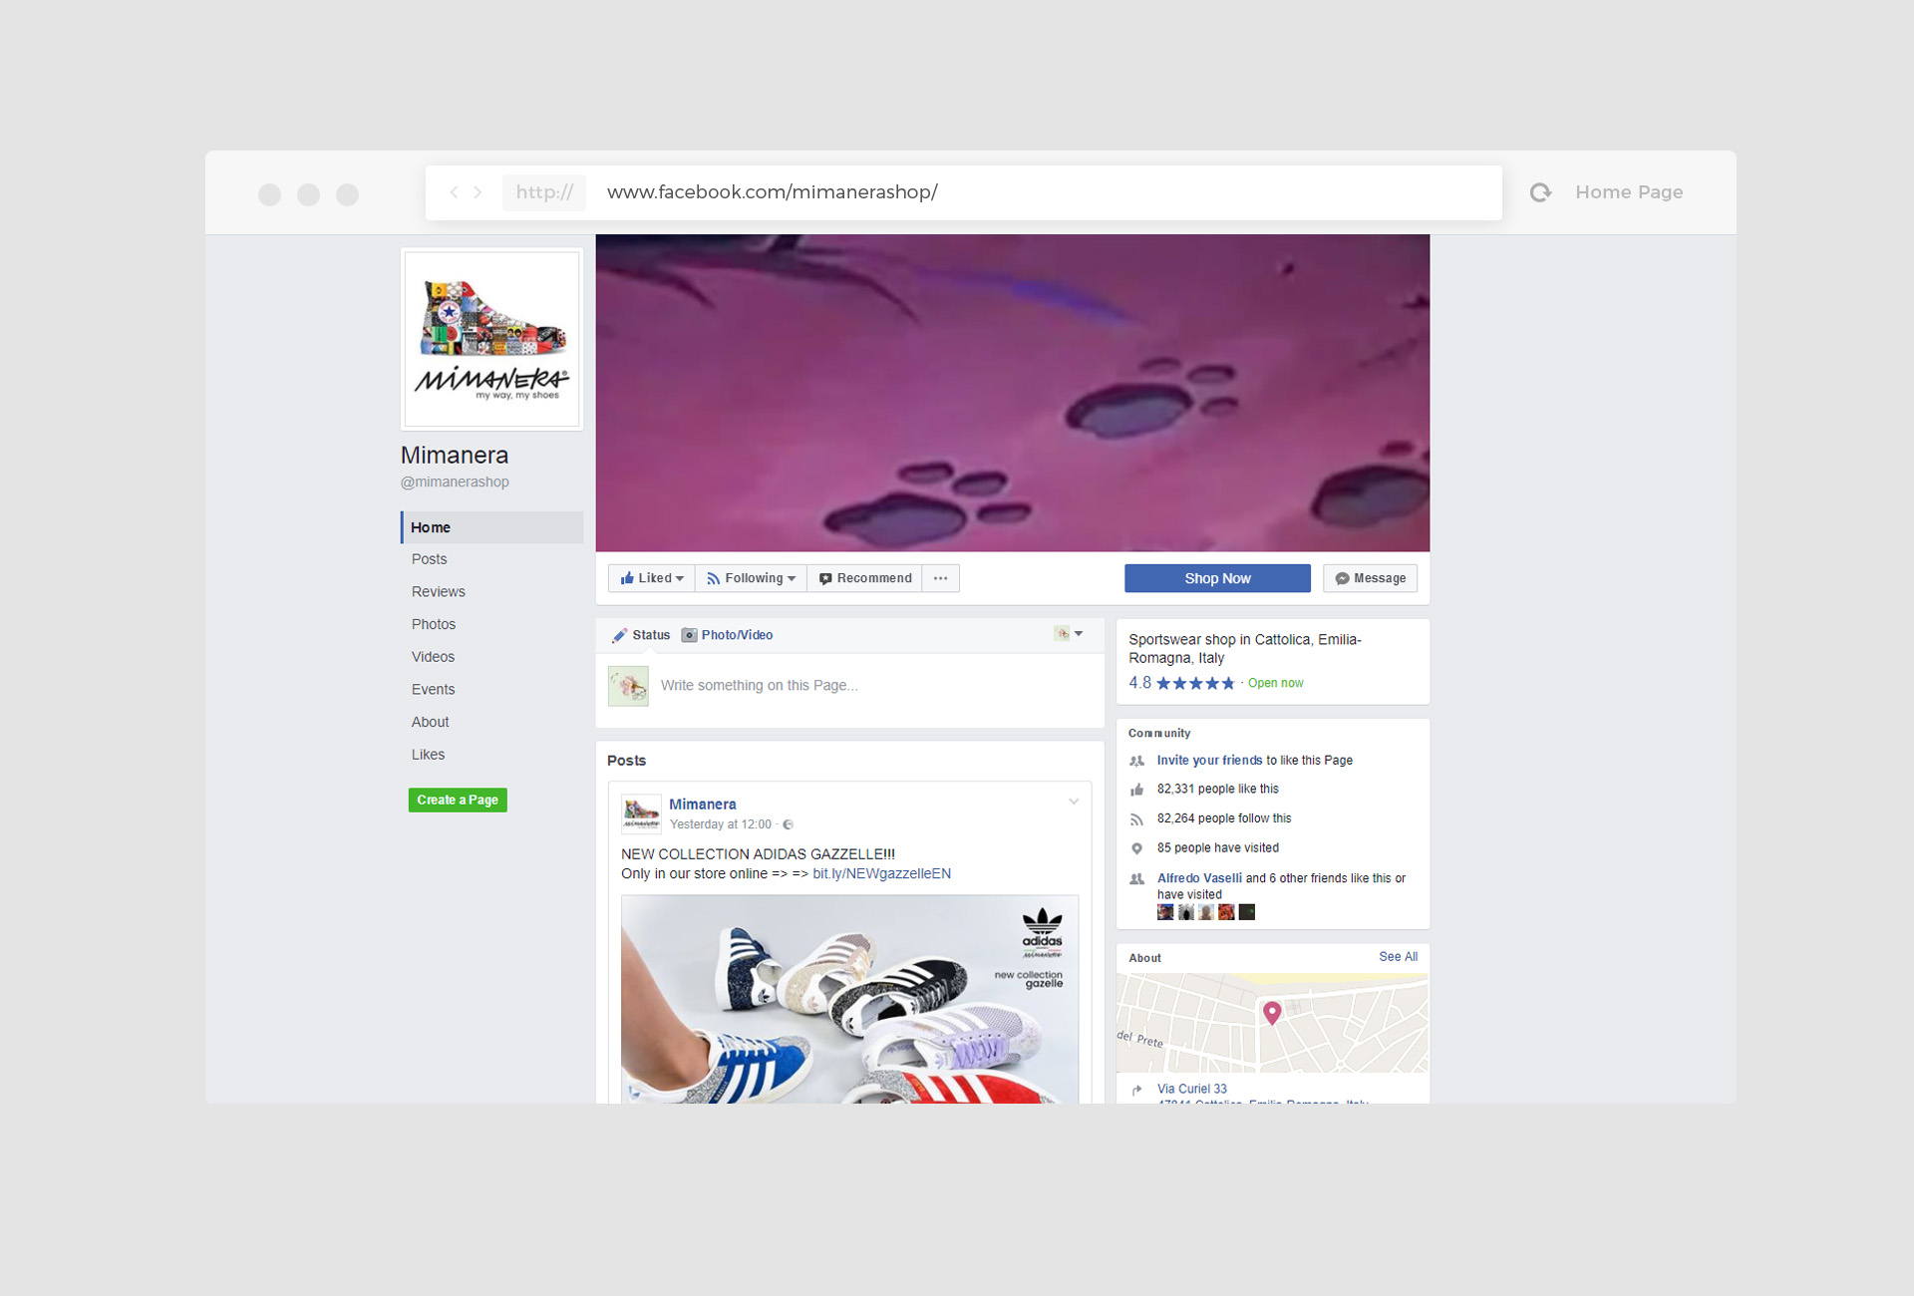The height and width of the screenshot is (1296, 1914).
Task: Click the thumbs-up icon beside 82,331 people
Action: click(1136, 790)
